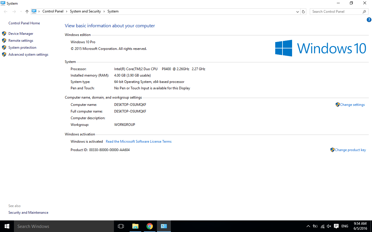Click the Up one level arrow
The width and height of the screenshot is (372, 232).
pyautogui.click(x=27, y=12)
